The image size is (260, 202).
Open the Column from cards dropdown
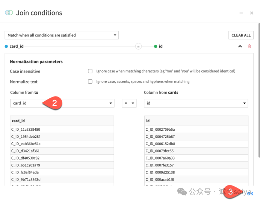point(196,103)
